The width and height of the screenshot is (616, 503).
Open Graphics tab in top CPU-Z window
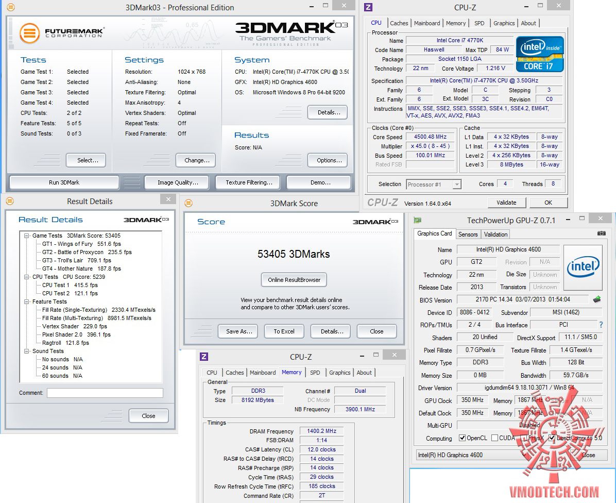click(504, 23)
